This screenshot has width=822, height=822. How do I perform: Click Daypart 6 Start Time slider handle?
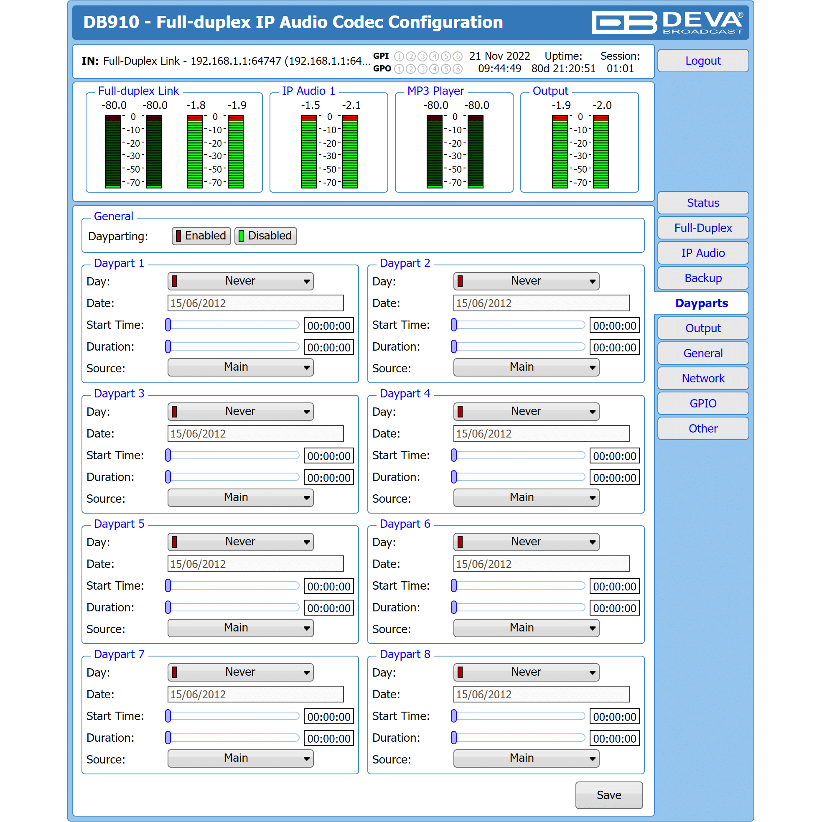454,586
